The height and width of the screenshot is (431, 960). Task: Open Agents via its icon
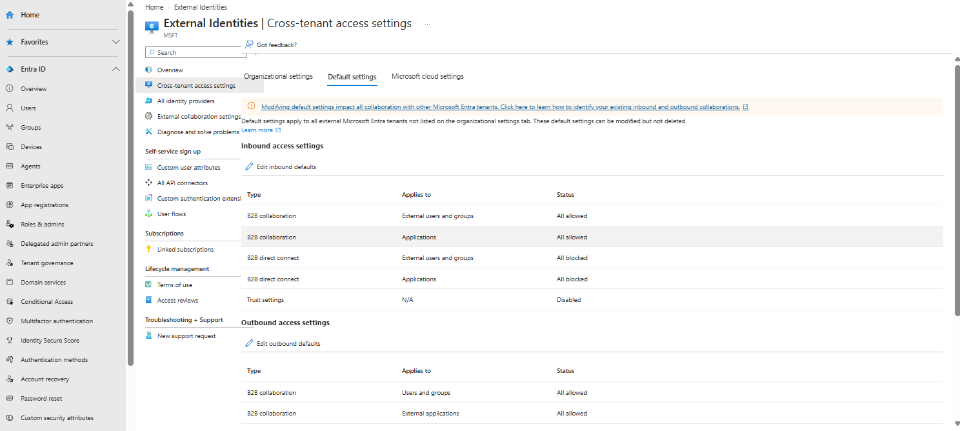tap(10, 166)
